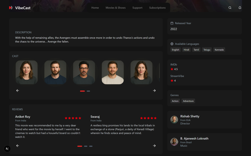Click the Hindi language tag
The width and height of the screenshot is (251, 156).
point(186,50)
